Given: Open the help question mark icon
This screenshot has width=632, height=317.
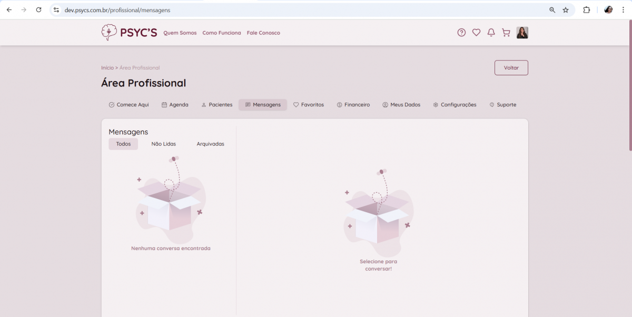Looking at the screenshot, I should pos(461,33).
